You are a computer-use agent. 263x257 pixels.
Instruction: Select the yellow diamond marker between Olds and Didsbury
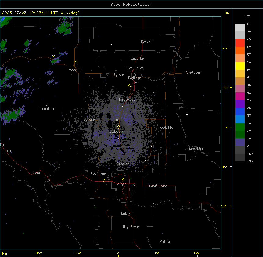[x=119, y=127]
